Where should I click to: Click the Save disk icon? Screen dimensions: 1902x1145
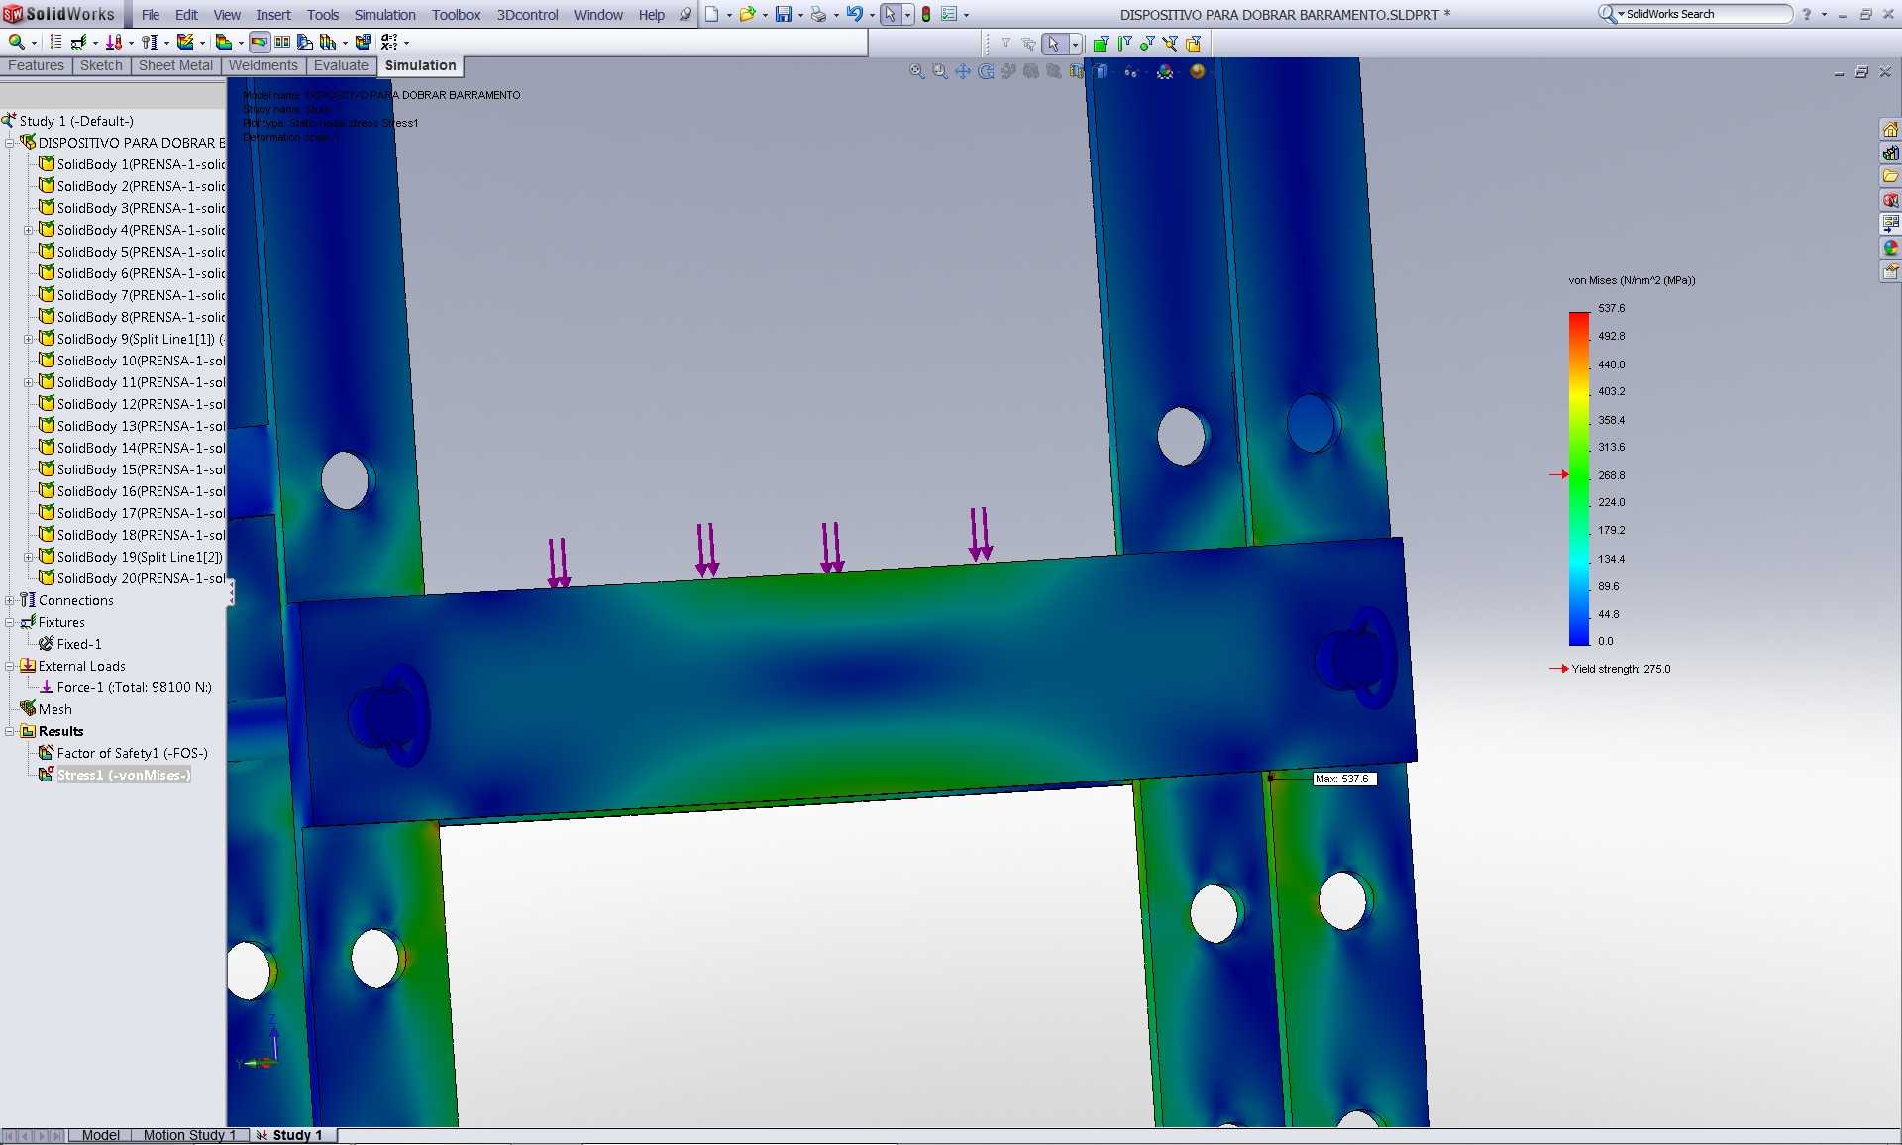[x=783, y=14]
